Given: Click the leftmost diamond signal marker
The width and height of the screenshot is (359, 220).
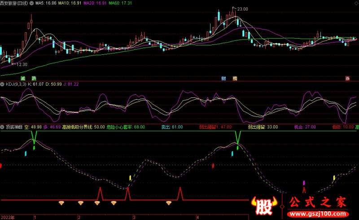Looking at the screenshot, I should click(x=62, y=203).
